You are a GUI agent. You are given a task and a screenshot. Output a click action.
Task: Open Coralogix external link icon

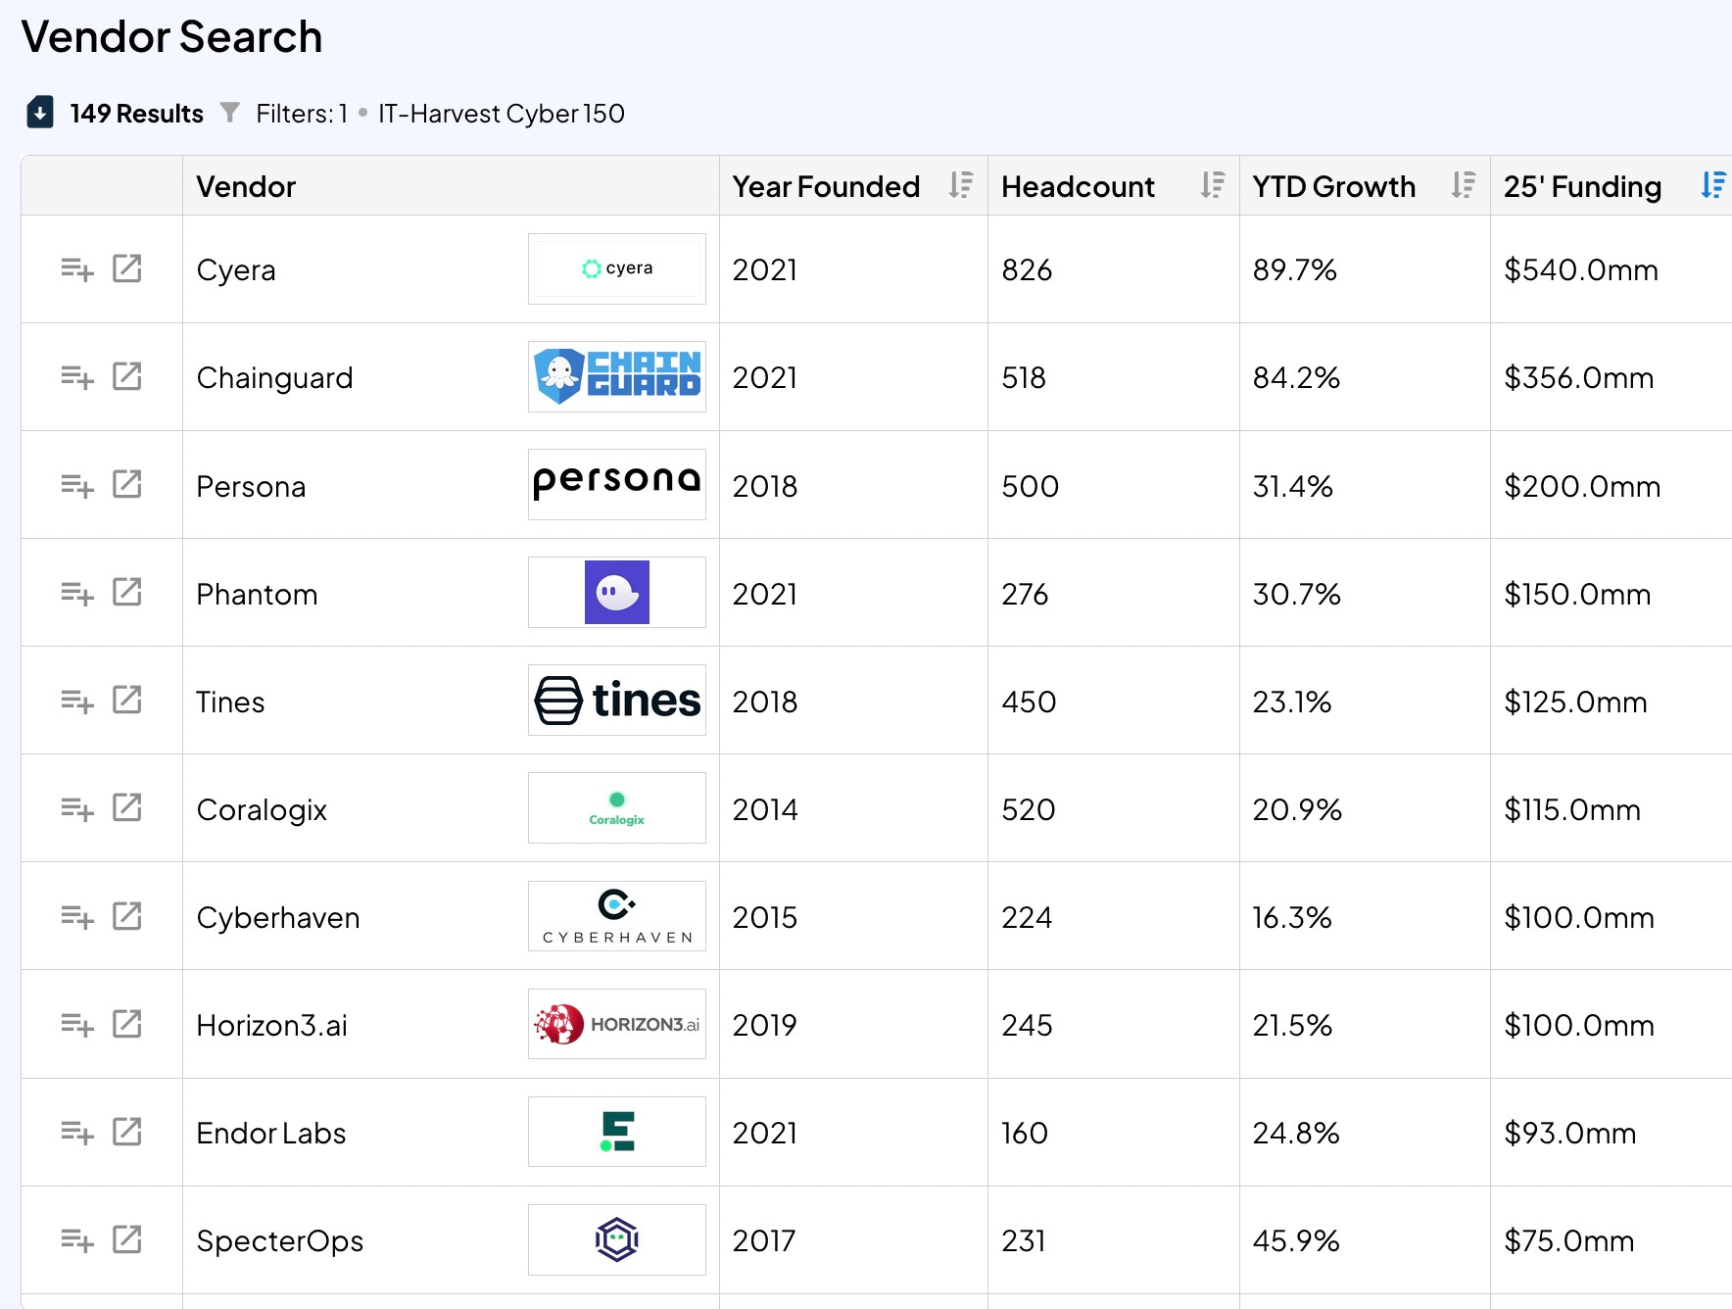click(x=127, y=807)
